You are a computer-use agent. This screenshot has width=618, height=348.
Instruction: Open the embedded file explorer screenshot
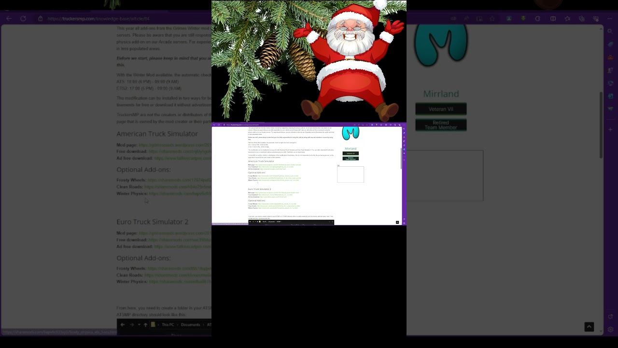point(291,222)
